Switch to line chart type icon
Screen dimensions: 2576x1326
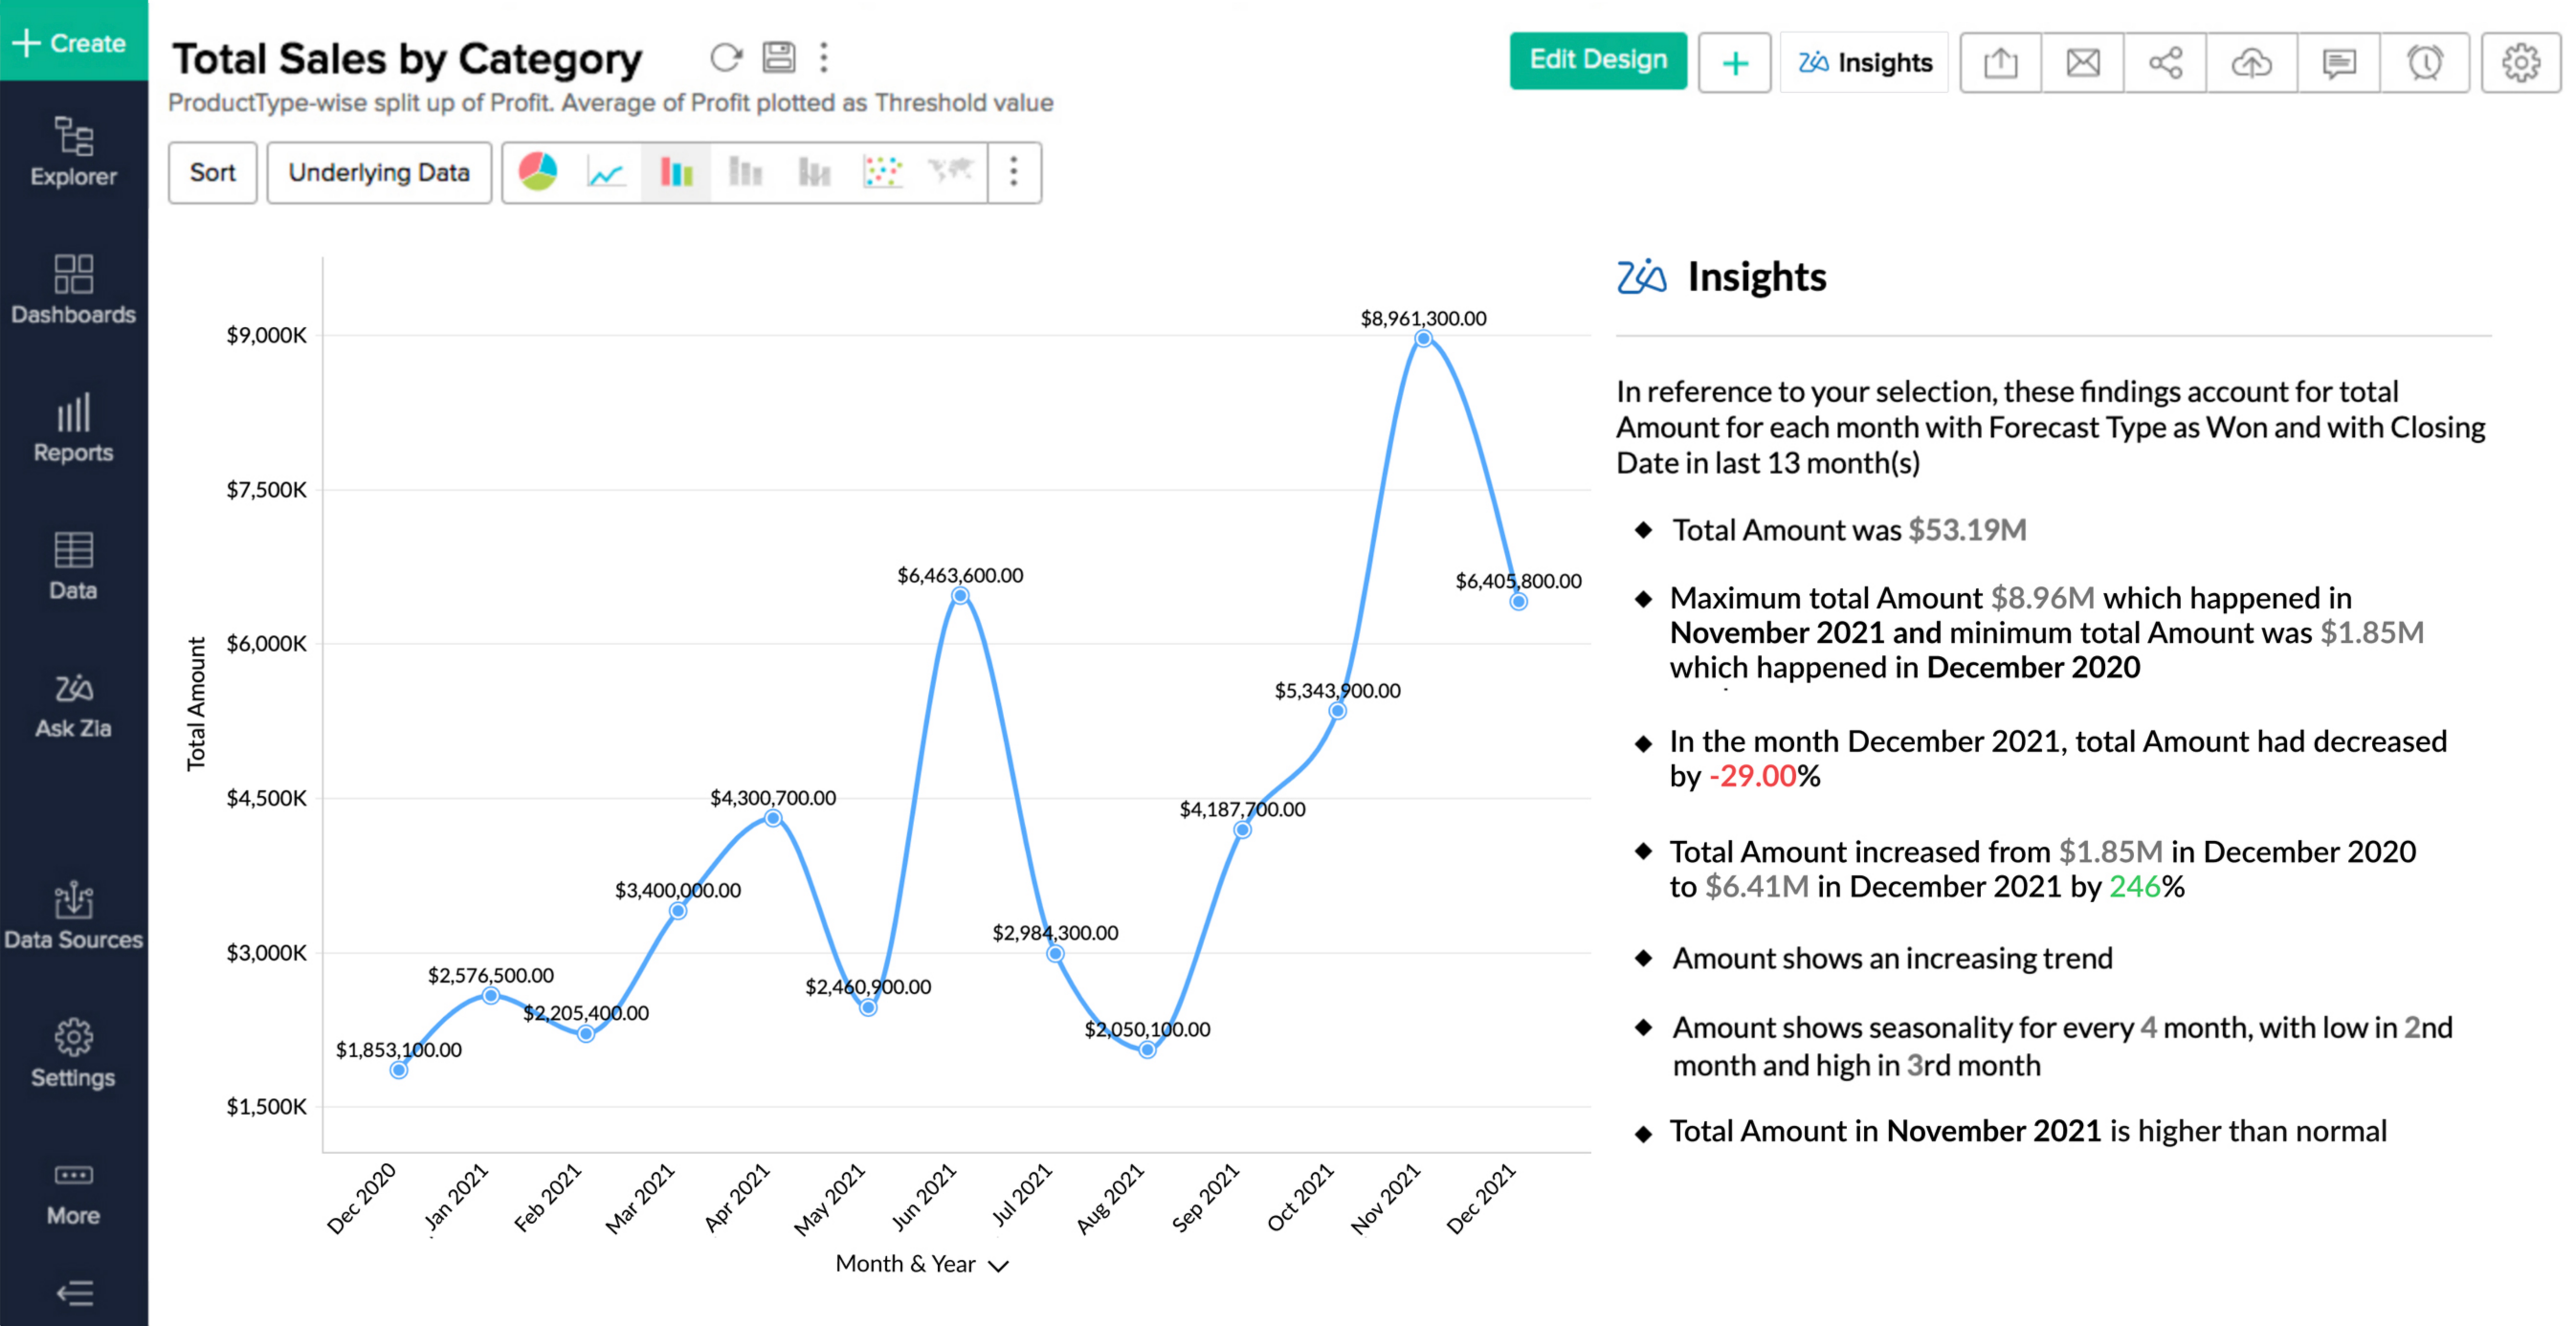pos(606,173)
